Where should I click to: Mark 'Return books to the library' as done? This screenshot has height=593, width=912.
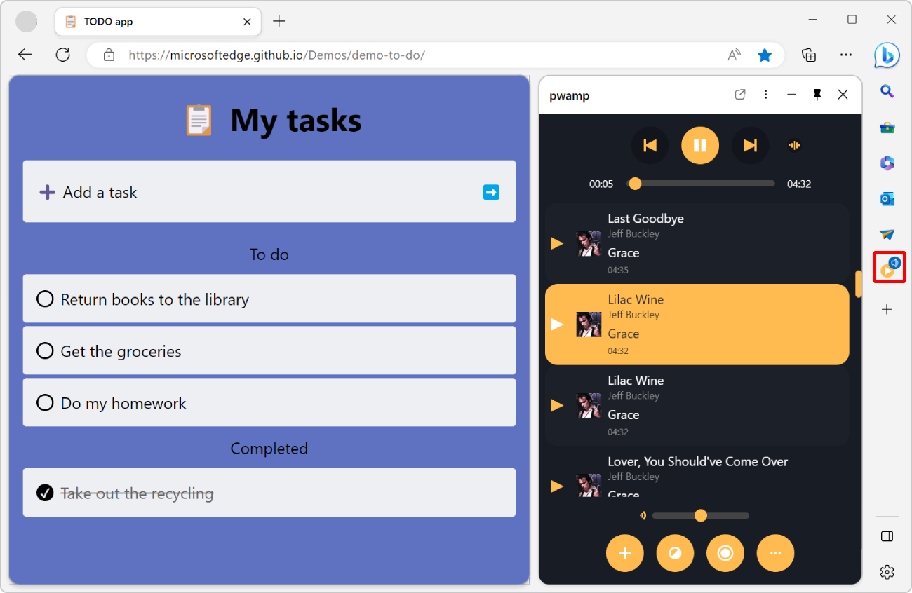coord(45,299)
